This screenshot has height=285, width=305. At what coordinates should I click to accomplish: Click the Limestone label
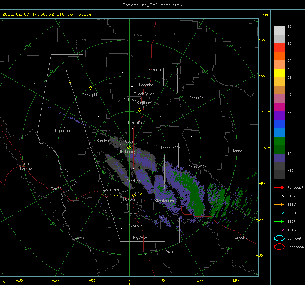[x=64, y=131]
